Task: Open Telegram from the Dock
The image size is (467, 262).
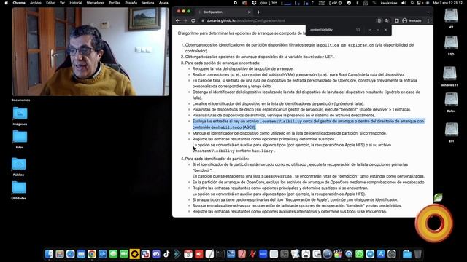Action: pyautogui.click(x=370, y=254)
